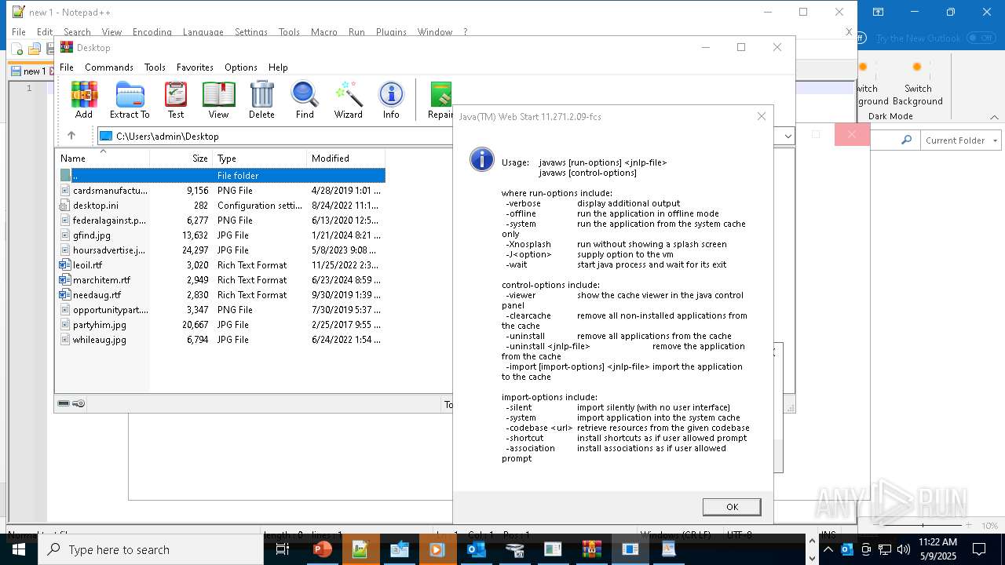1005x565 pixels.
Task: Expand the WinRAR address path dropdown
Action: click(x=788, y=136)
